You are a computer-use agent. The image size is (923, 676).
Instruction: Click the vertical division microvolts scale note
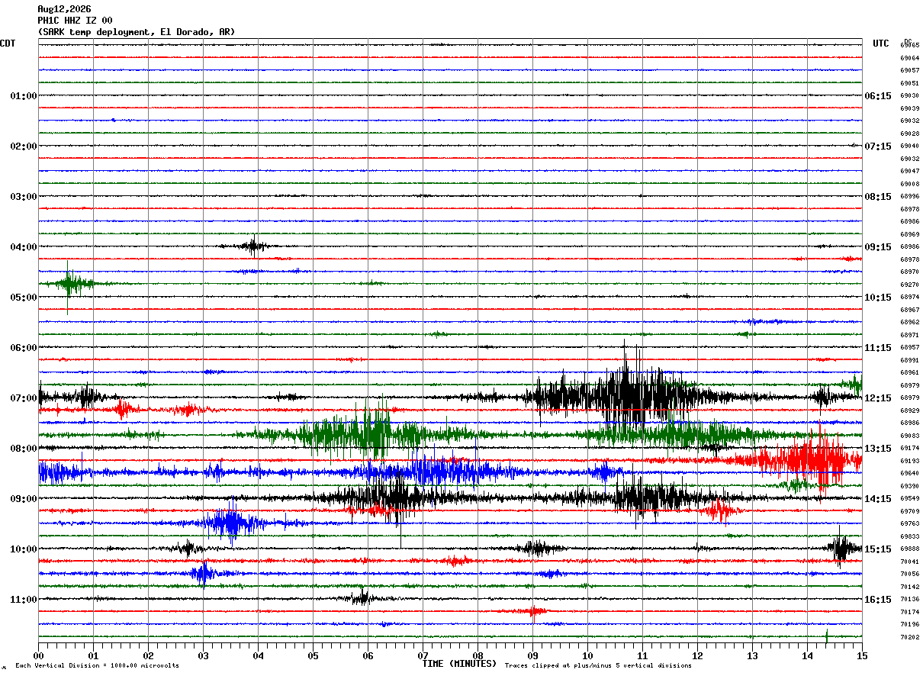(x=97, y=666)
